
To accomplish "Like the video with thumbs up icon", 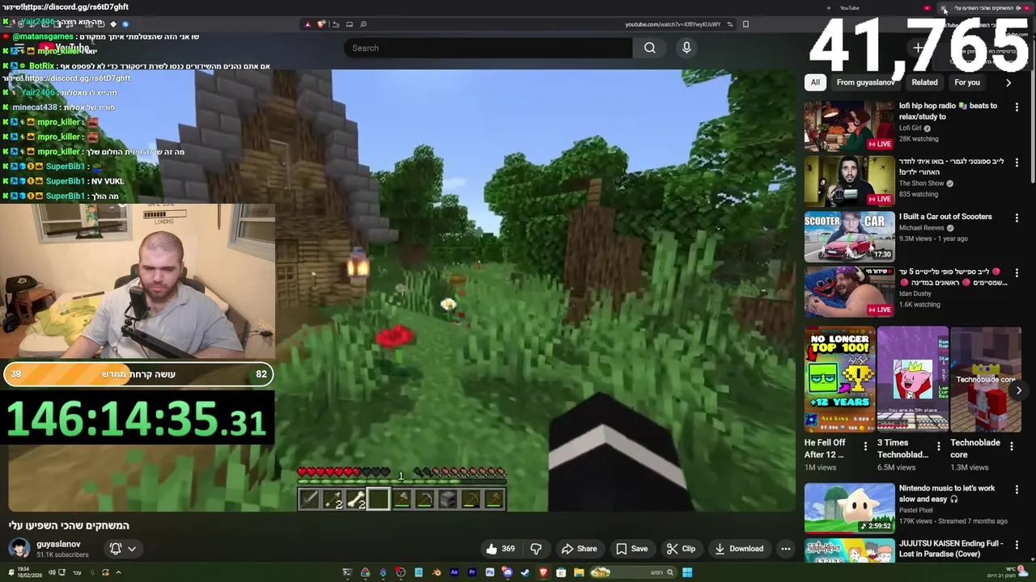I will click(x=499, y=549).
